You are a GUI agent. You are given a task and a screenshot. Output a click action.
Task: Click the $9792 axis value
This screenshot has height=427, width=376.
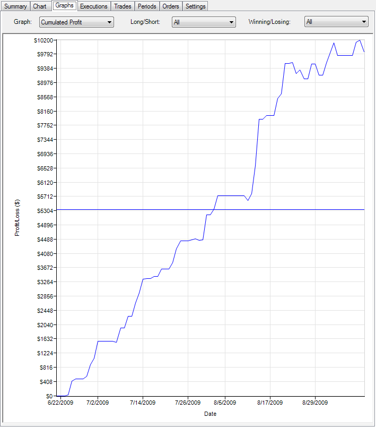[x=45, y=54]
